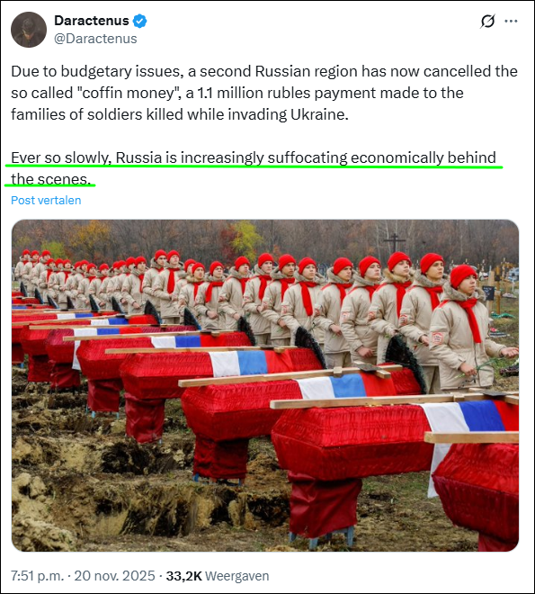Screen dimensions: 535x594
Task: Click the '20 nov. 2025' date
Action: pyautogui.click(x=115, y=576)
